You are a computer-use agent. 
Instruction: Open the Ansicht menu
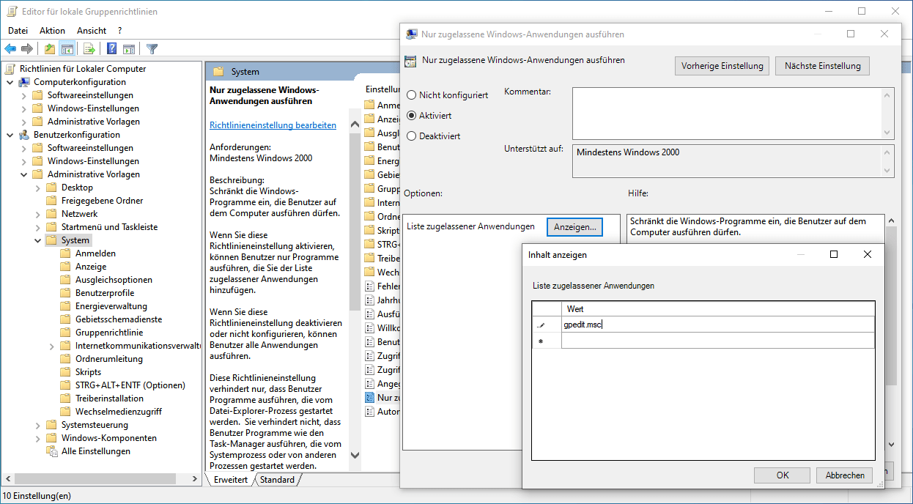[x=91, y=30]
